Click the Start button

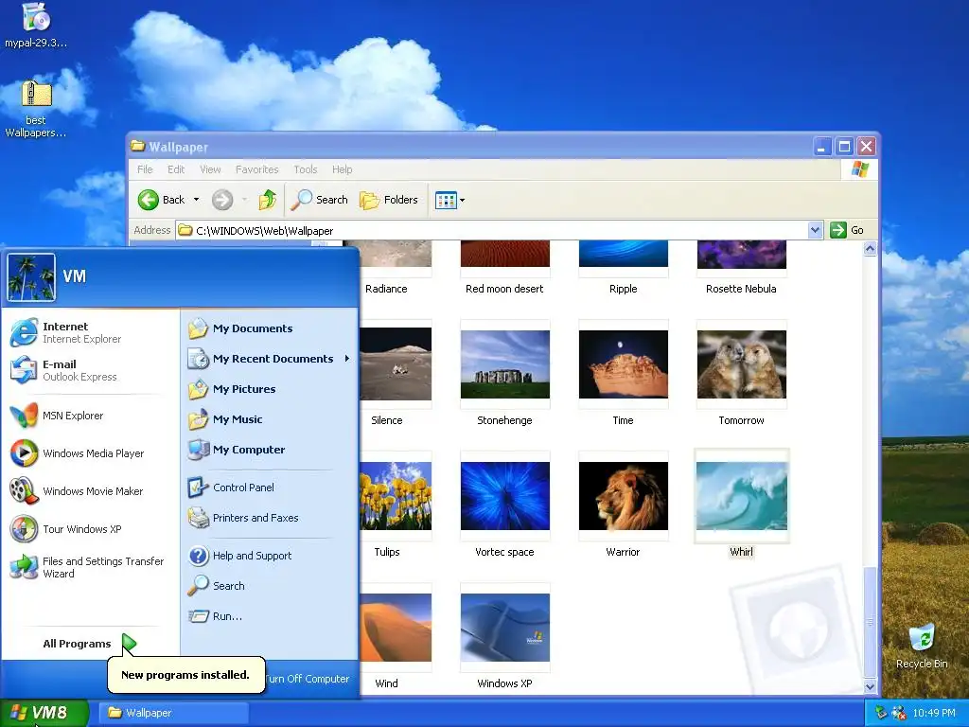[44, 713]
